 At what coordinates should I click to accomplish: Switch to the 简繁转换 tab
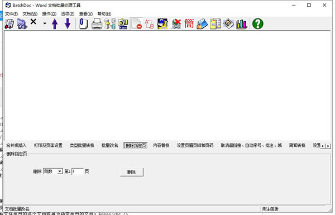297,145
